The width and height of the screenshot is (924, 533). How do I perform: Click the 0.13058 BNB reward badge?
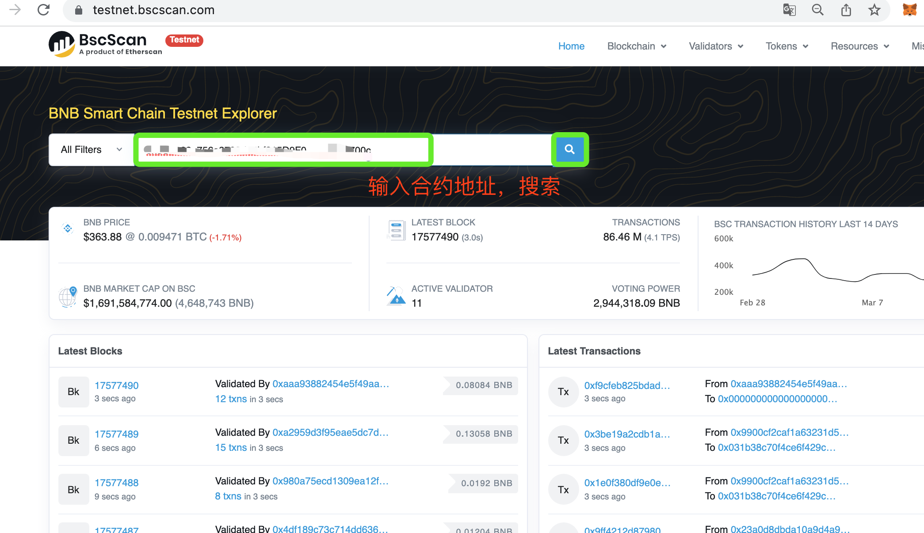481,434
